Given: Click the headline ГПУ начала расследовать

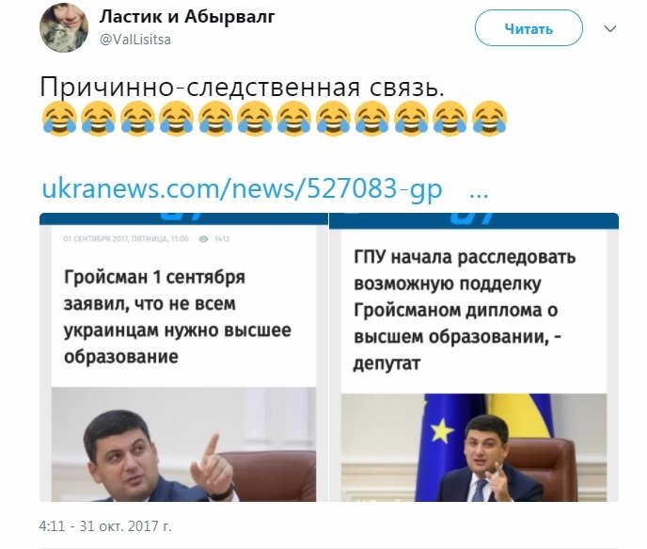Looking at the screenshot, I should [465, 310].
